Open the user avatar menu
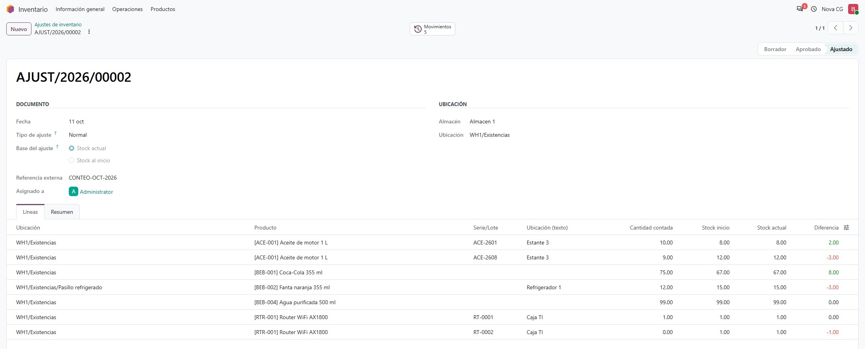This screenshot has width=865, height=349. (x=853, y=9)
